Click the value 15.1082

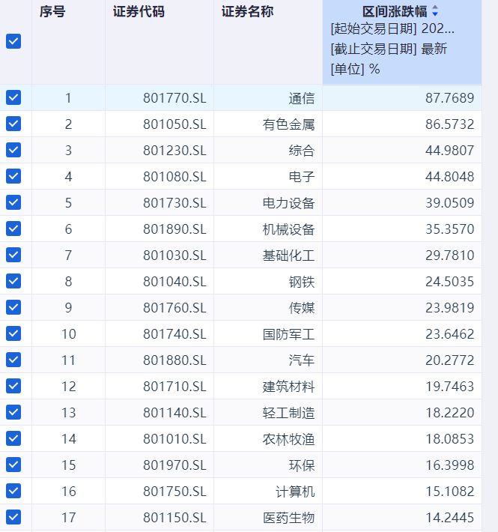coord(450,492)
